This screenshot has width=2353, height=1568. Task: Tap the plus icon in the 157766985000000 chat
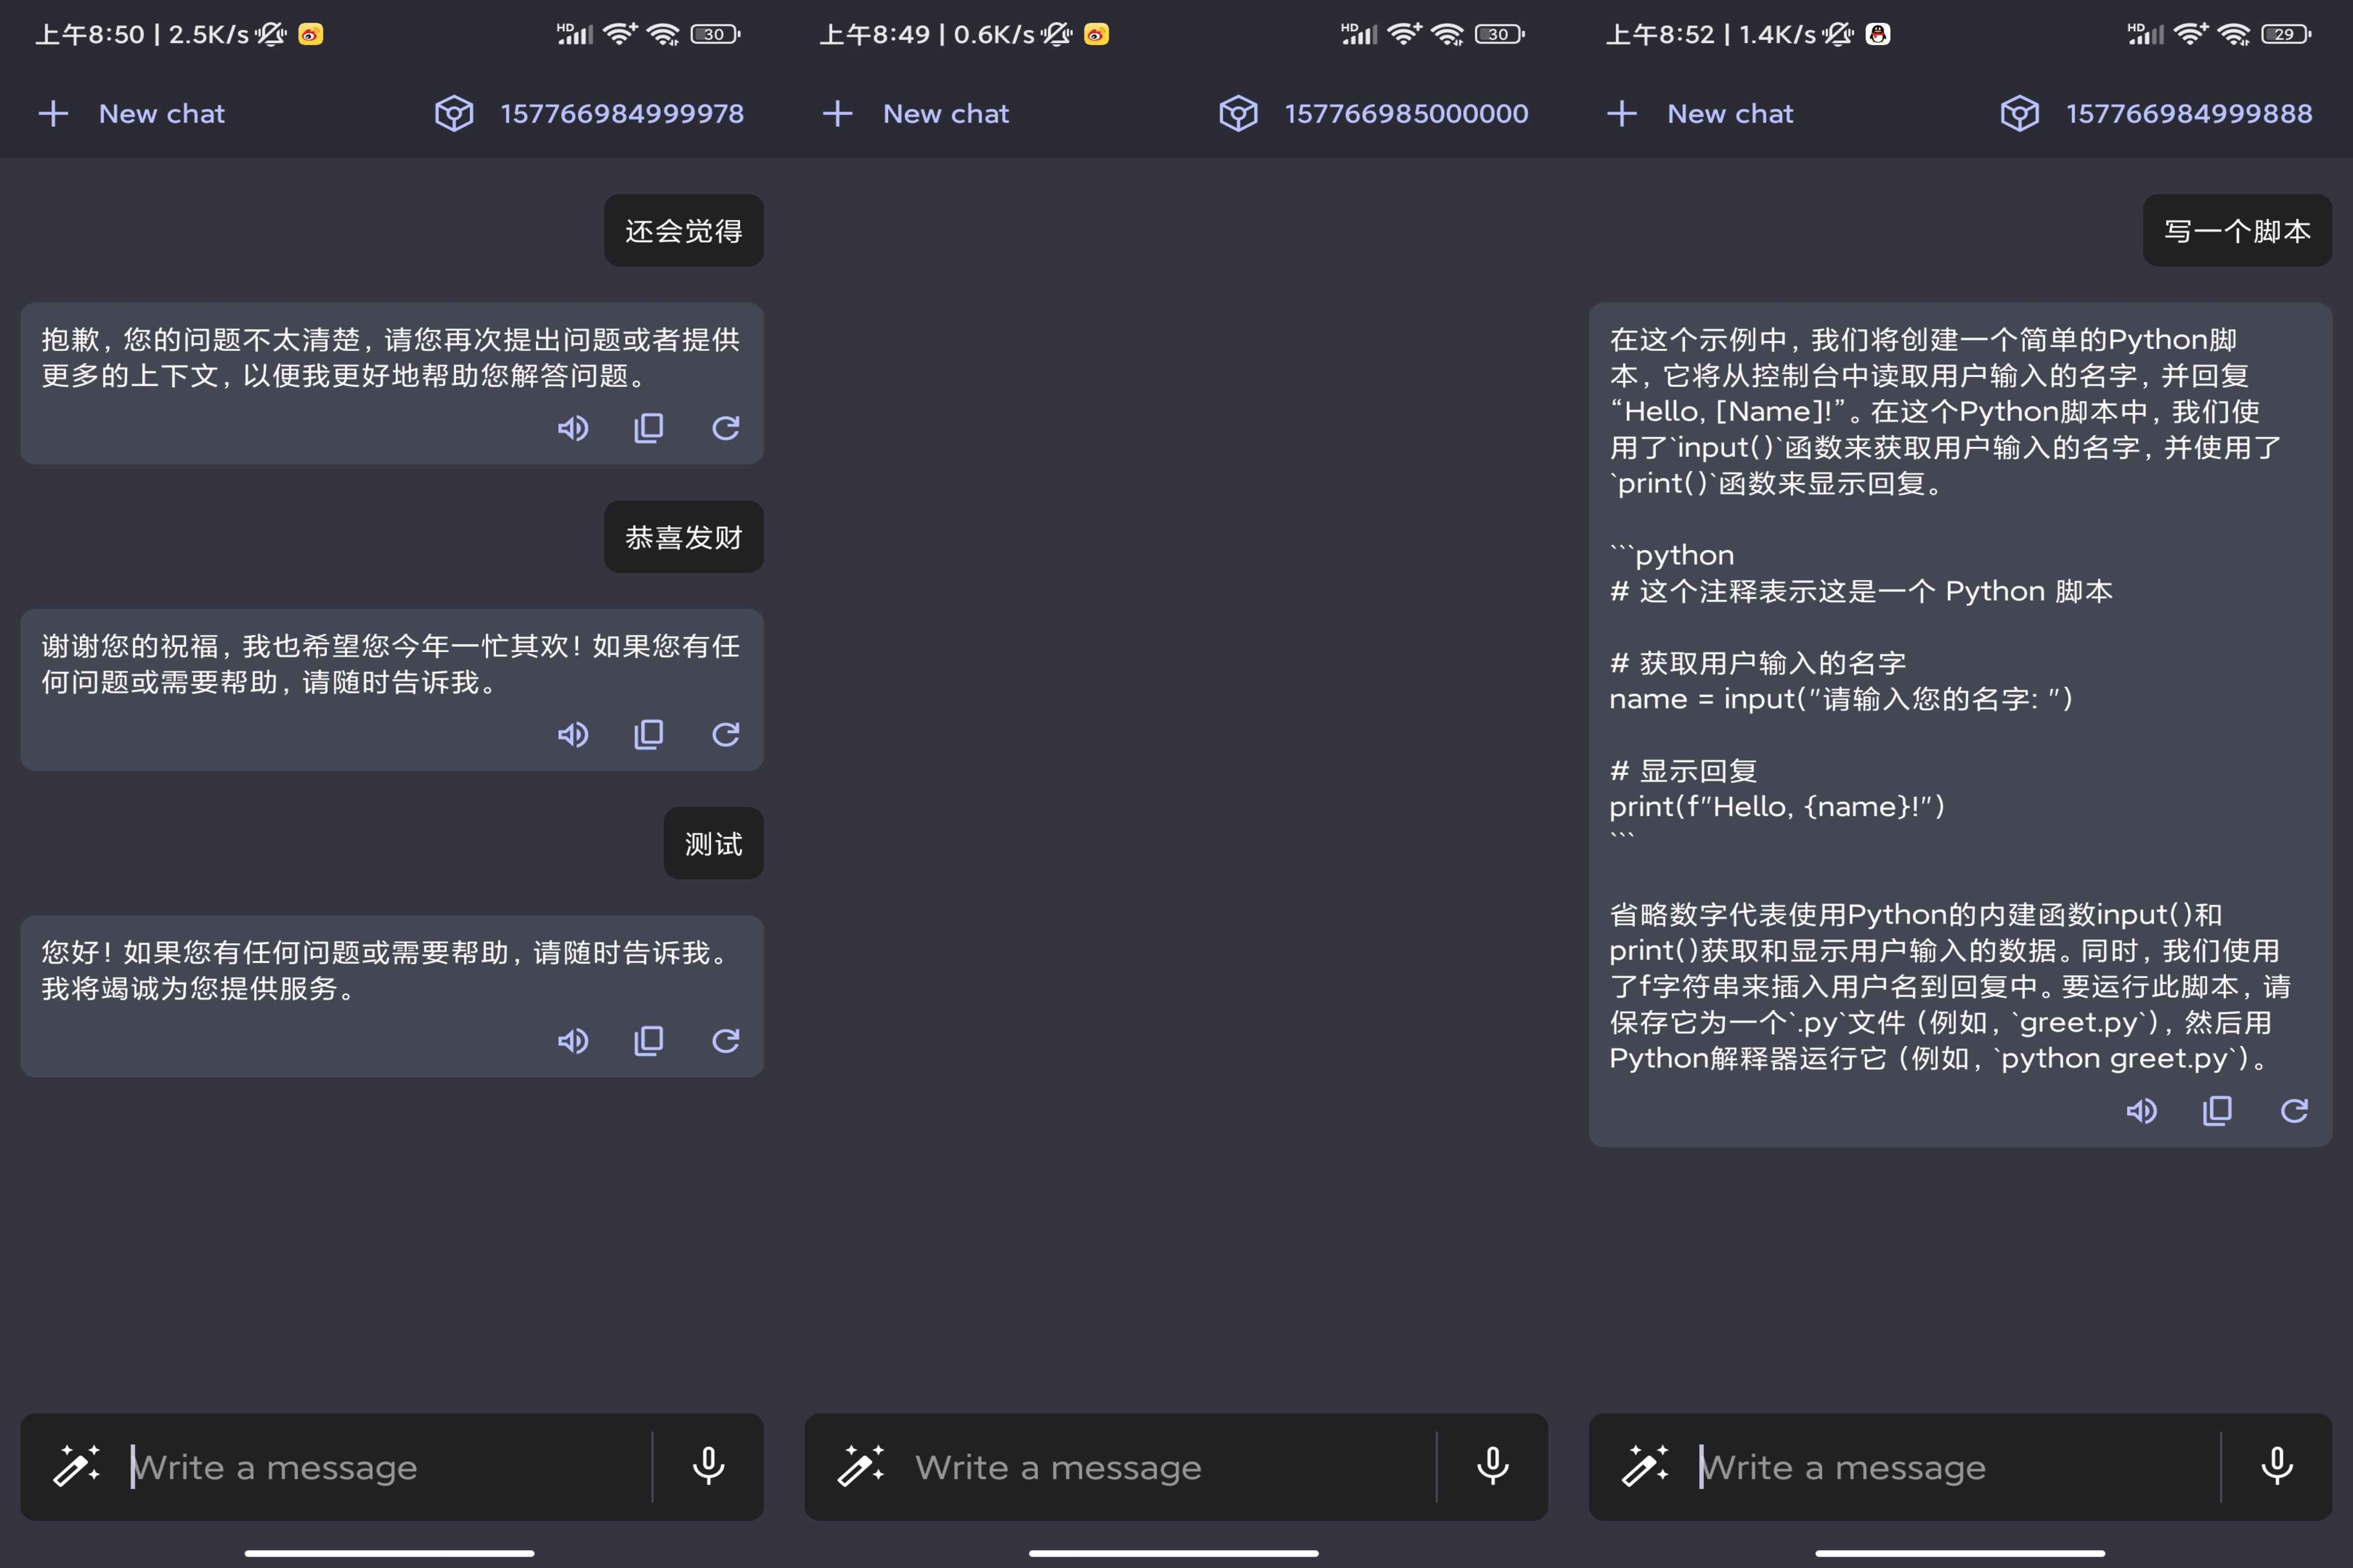[x=837, y=114]
